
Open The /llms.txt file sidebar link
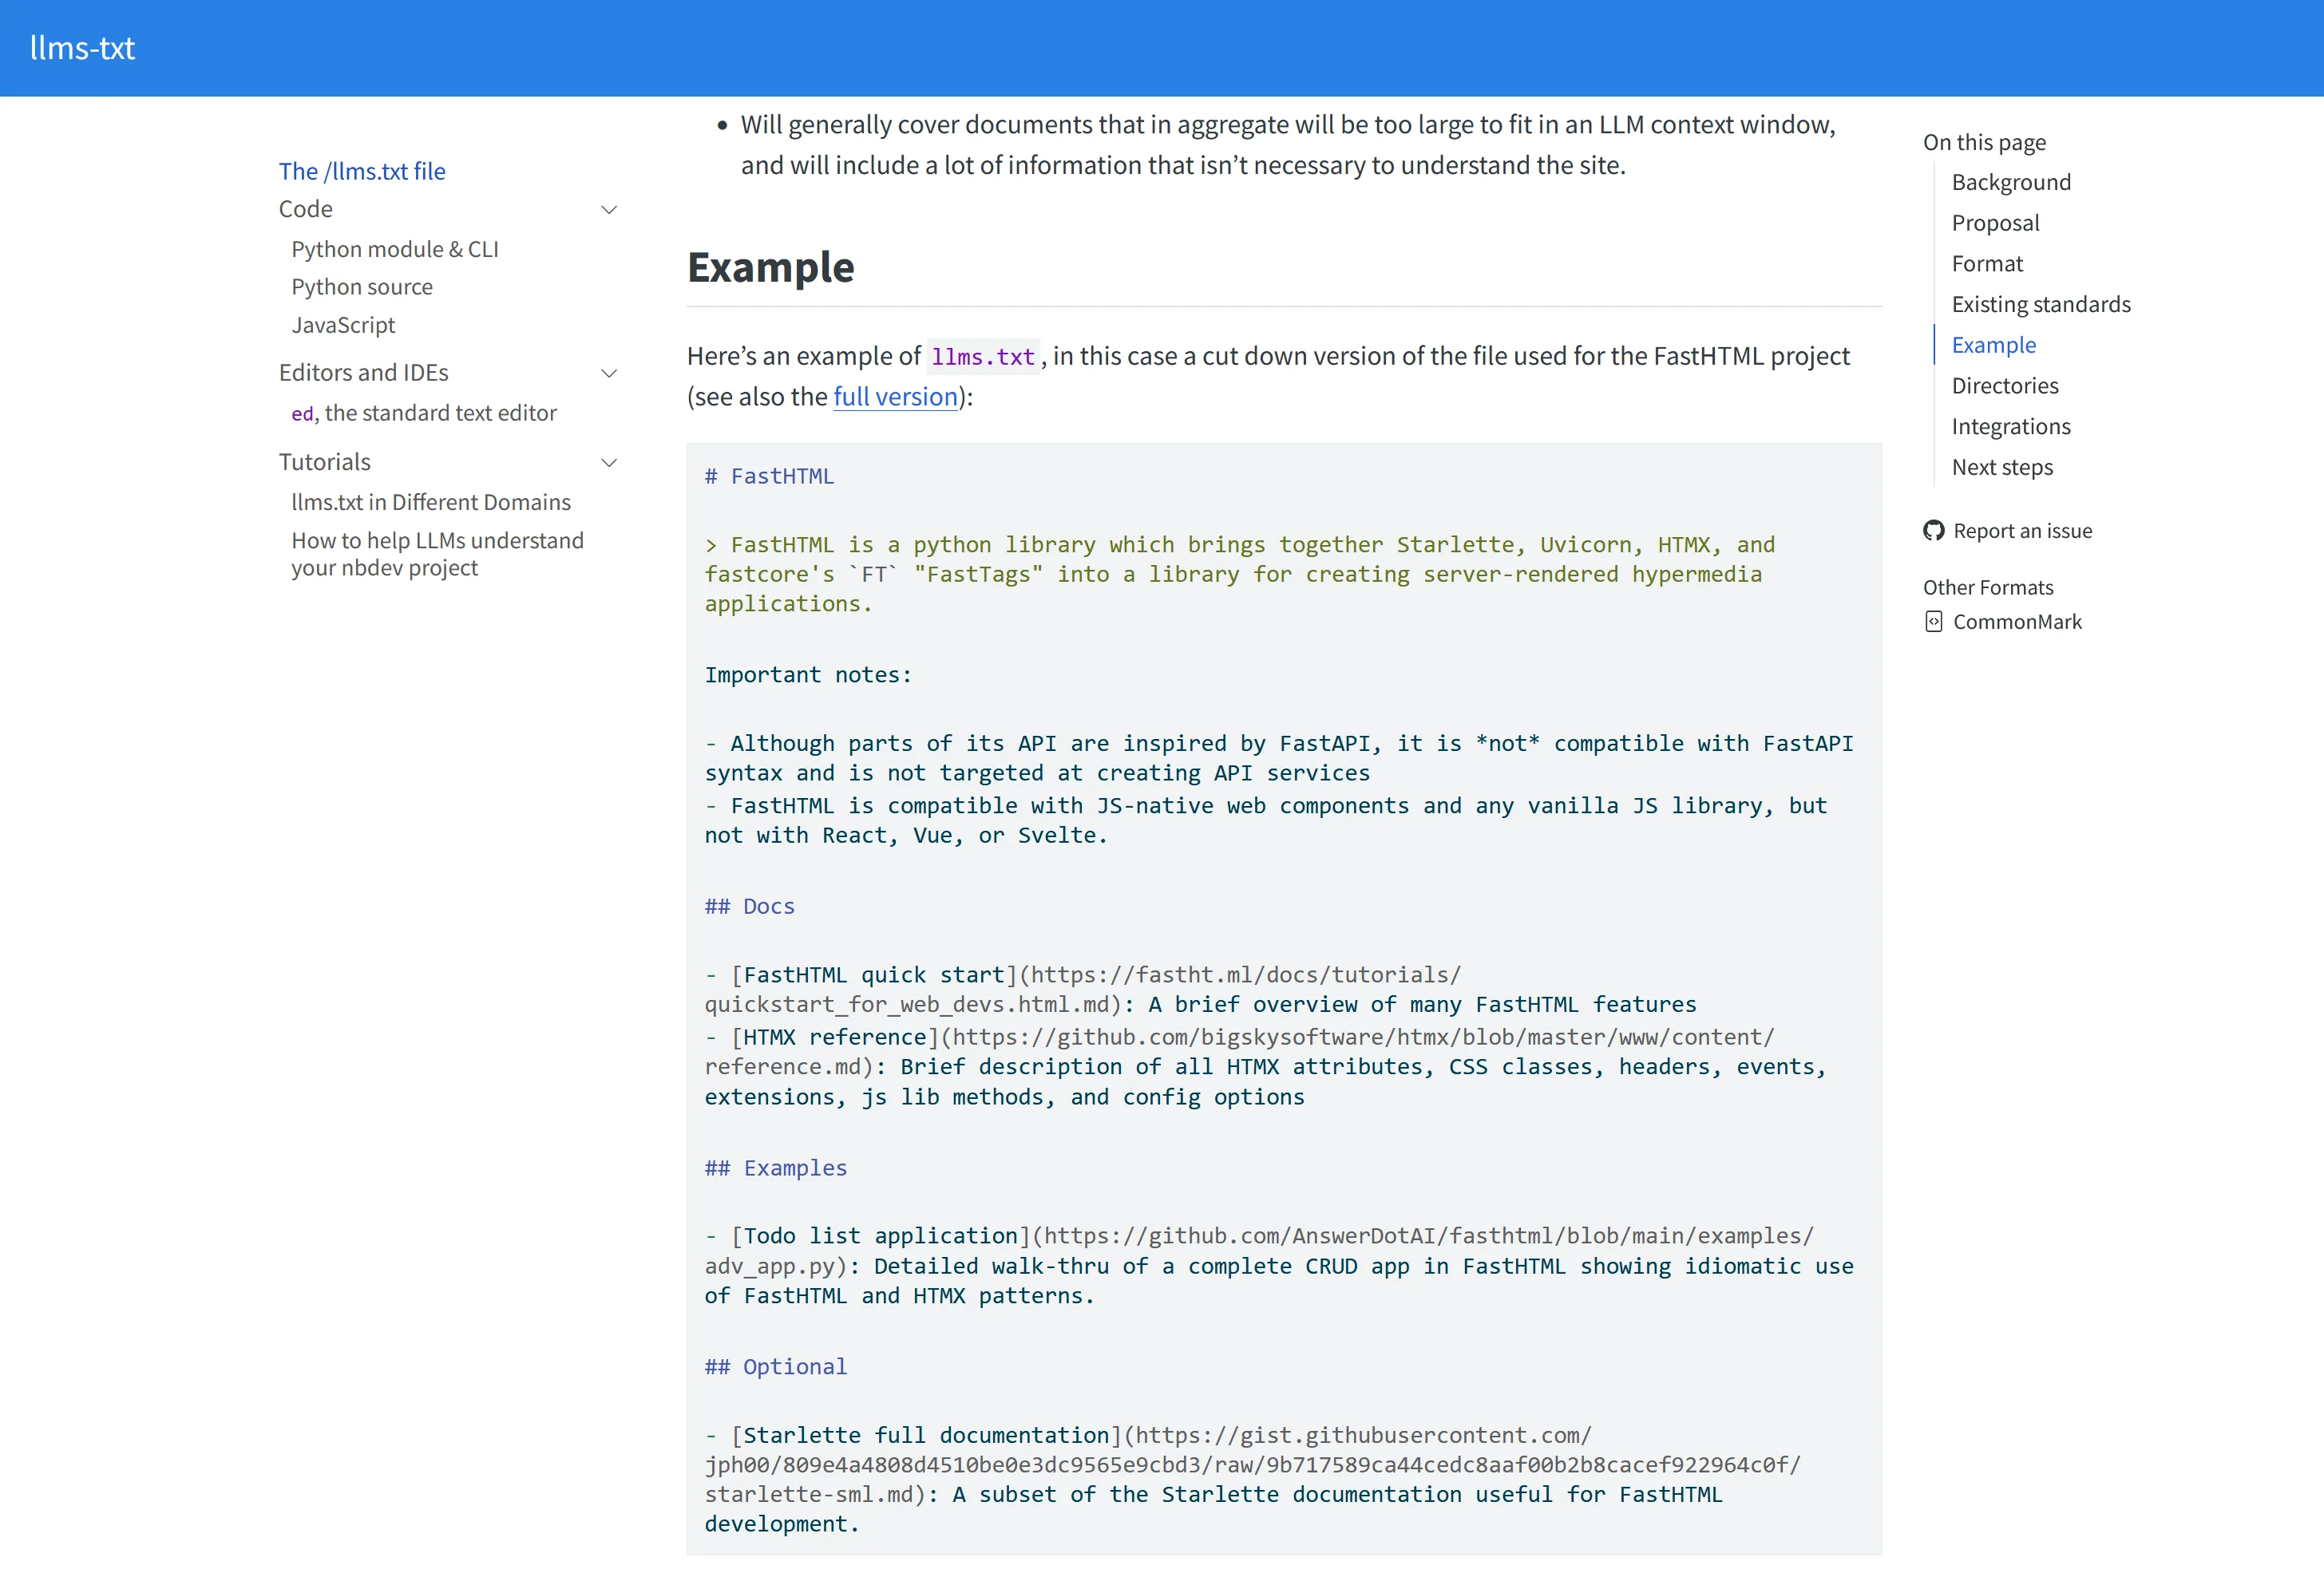point(362,171)
